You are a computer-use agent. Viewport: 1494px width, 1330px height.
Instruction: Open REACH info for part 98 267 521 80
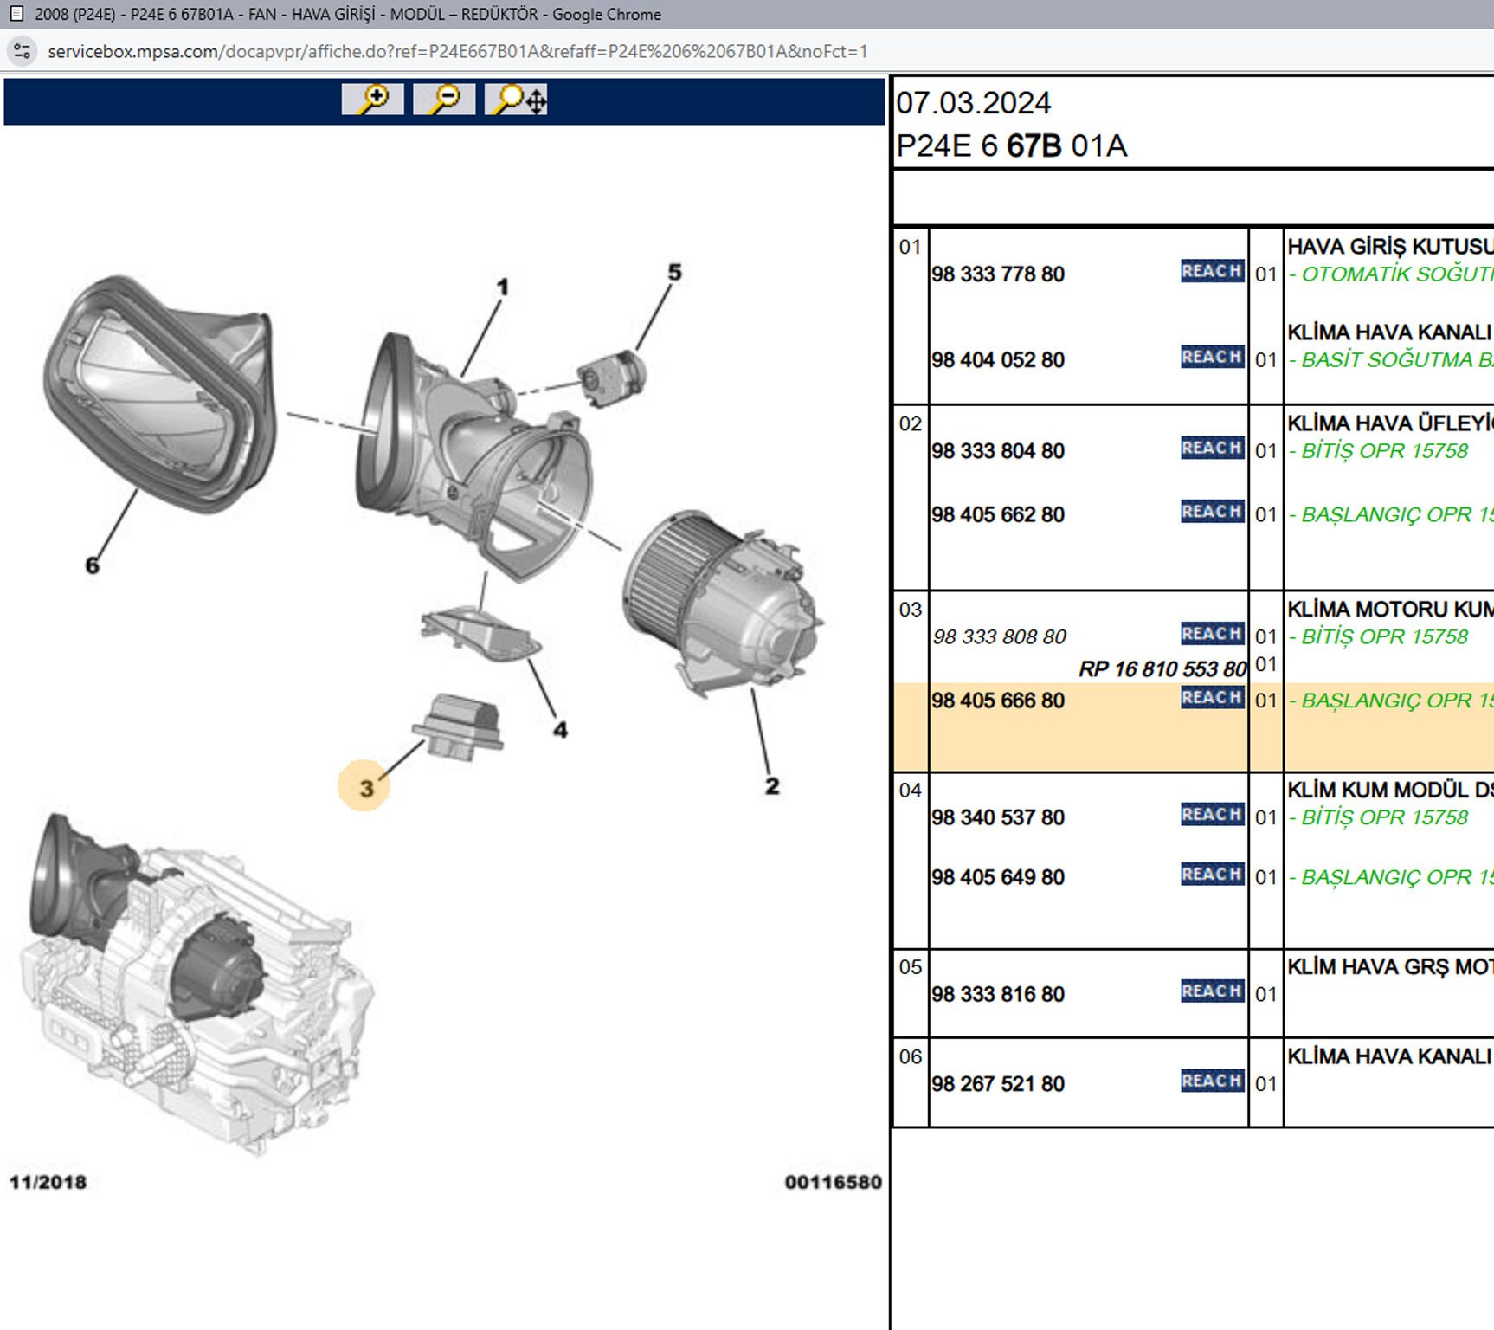click(1212, 1081)
